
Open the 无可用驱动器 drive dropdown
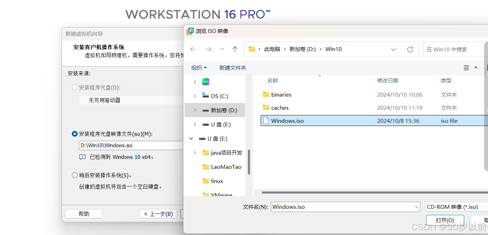coord(131,100)
